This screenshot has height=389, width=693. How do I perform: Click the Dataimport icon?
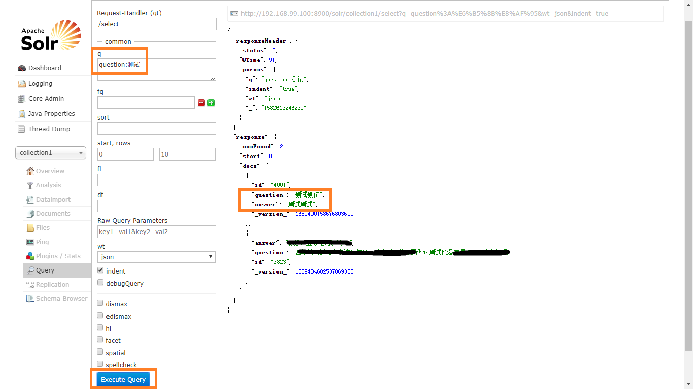pyautogui.click(x=30, y=200)
